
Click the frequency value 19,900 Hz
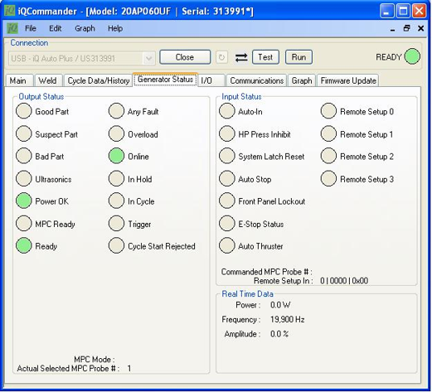point(287,320)
